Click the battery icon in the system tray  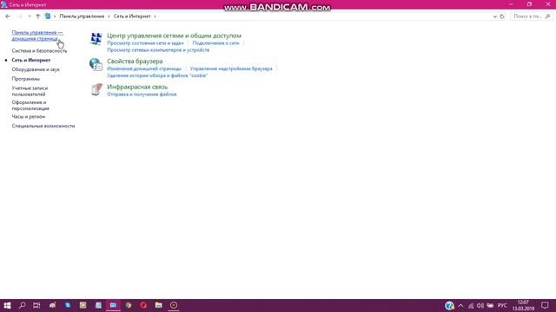tap(490, 306)
